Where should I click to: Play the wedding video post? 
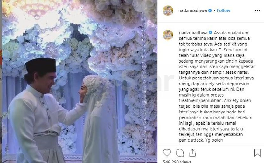(80, 81)
